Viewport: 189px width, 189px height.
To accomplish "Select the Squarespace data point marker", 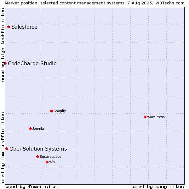I will coord(37,157).
